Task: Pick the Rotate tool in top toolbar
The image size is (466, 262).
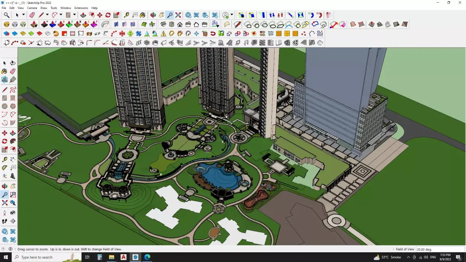Action: (108, 15)
